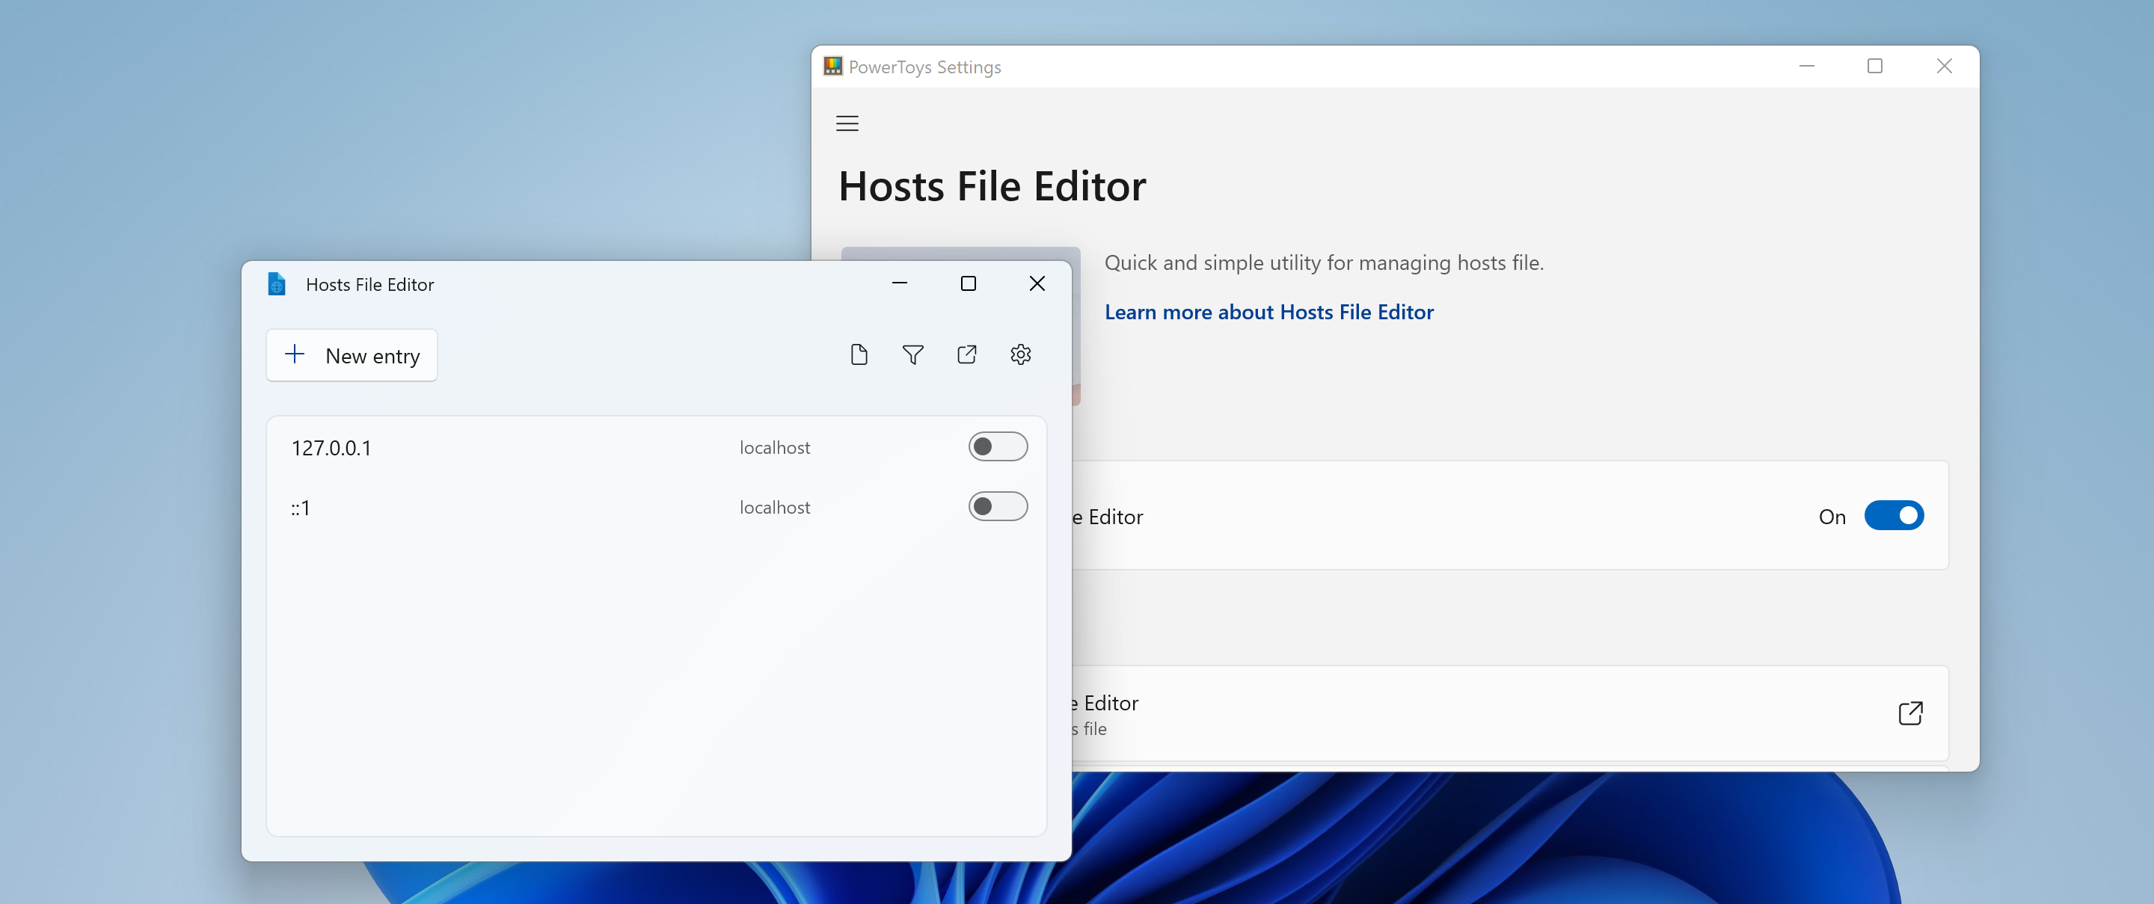Screen dimensions: 2154x904
Task: Click the open hosts file icon
Action: coord(966,354)
